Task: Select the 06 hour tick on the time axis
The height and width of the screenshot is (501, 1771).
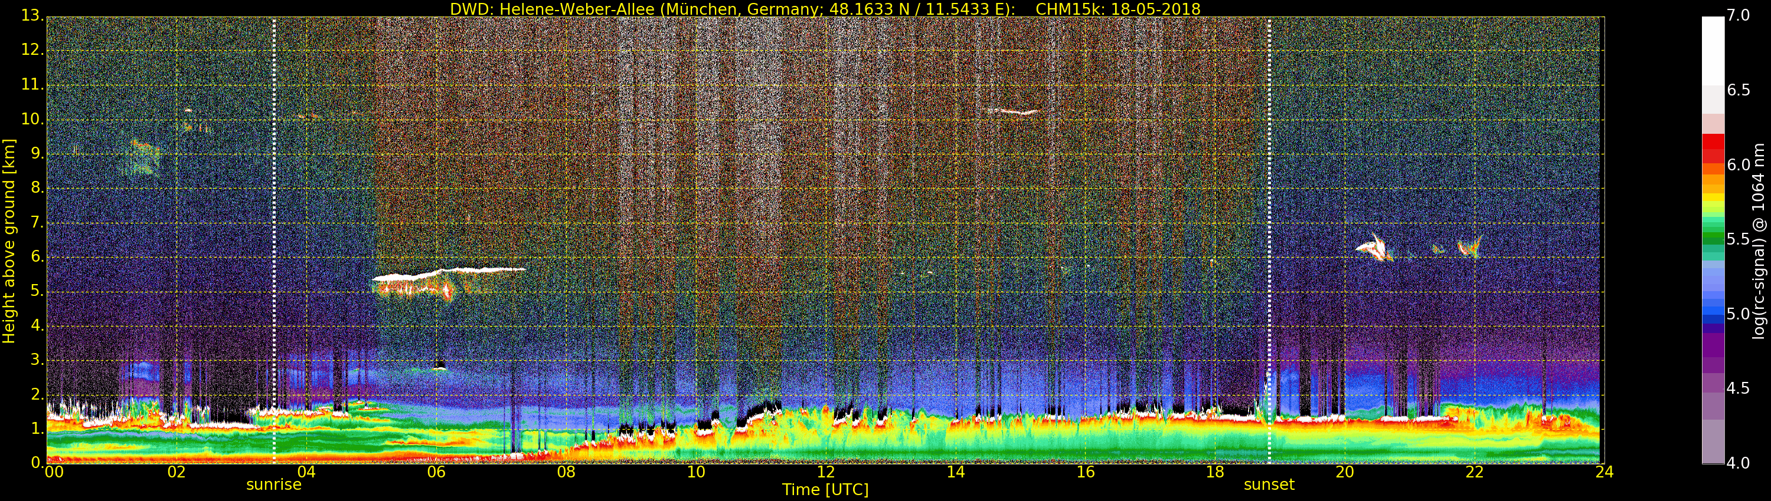Action: point(436,472)
